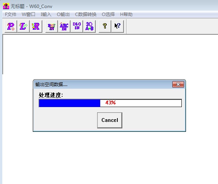The image size is (218, 184).
Task: Open the O选择 menu
Action: tap(108, 14)
